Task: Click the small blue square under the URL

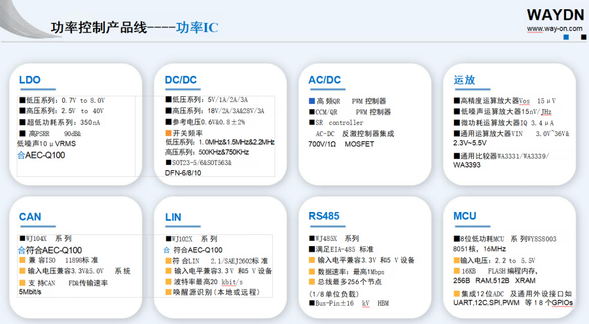Action: [x=566, y=38]
